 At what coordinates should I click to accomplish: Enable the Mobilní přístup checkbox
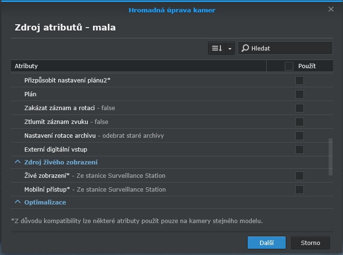pyautogui.click(x=300, y=190)
